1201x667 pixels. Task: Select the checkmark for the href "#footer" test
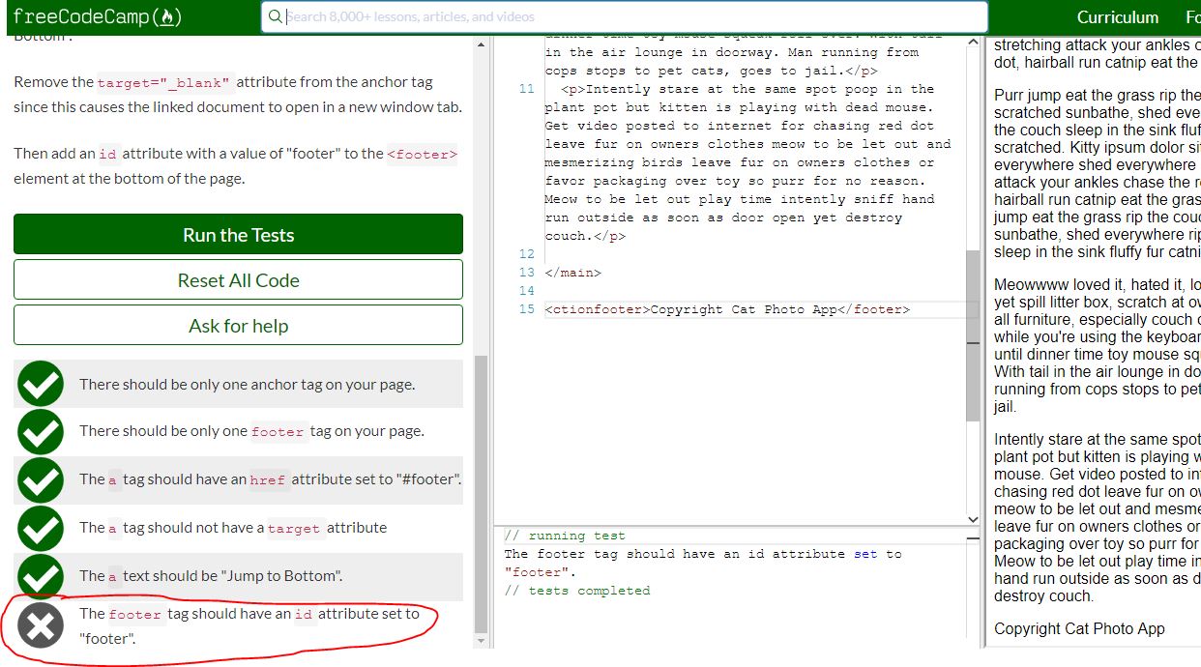coord(41,479)
